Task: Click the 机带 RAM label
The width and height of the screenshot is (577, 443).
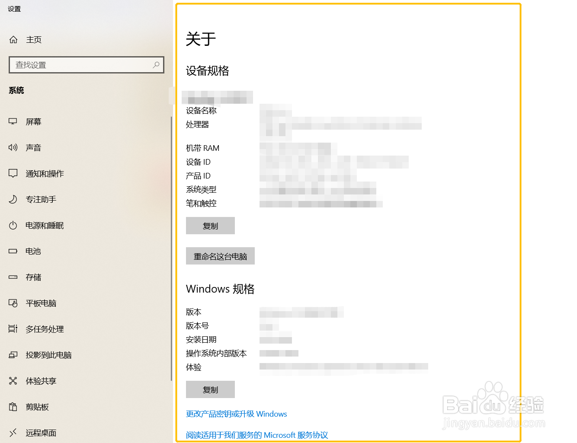Action: [x=203, y=148]
